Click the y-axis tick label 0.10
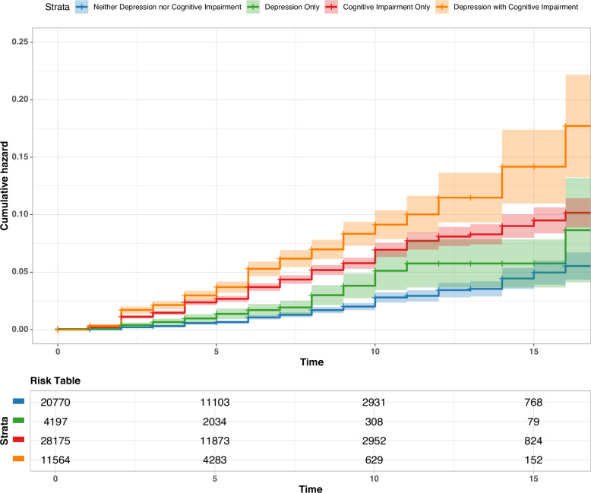 pos(20,214)
